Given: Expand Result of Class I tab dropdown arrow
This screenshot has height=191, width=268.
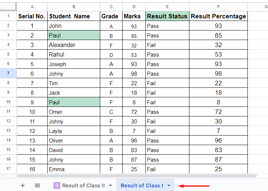Looking at the screenshot, I should (169, 185).
